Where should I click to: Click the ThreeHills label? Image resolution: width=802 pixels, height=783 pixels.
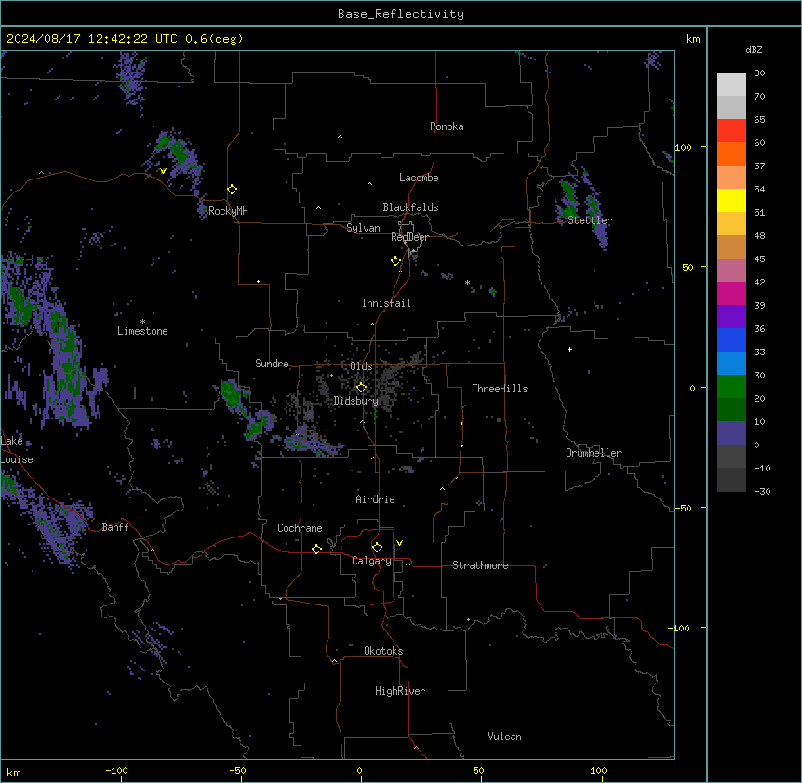500,389
